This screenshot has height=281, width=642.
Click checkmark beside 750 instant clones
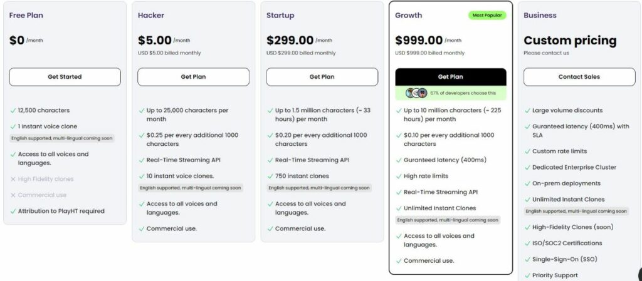tap(270, 176)
